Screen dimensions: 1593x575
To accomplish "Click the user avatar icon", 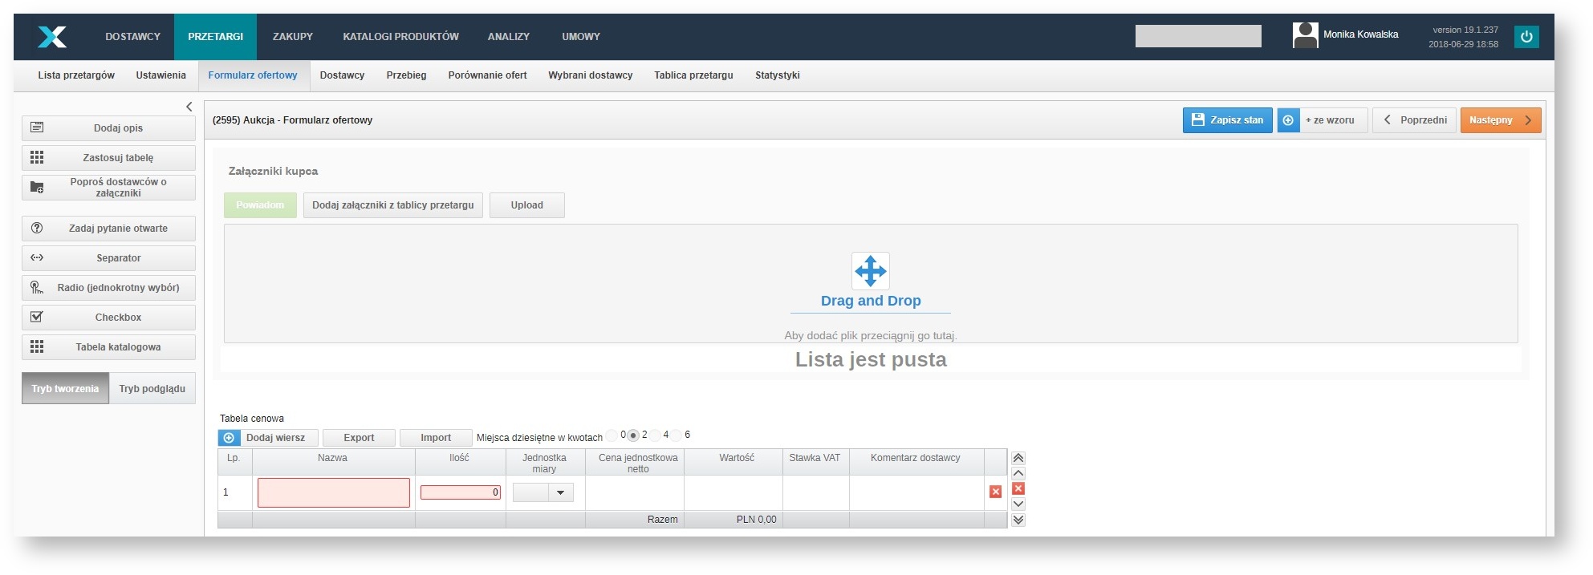I will (1305, 35).
